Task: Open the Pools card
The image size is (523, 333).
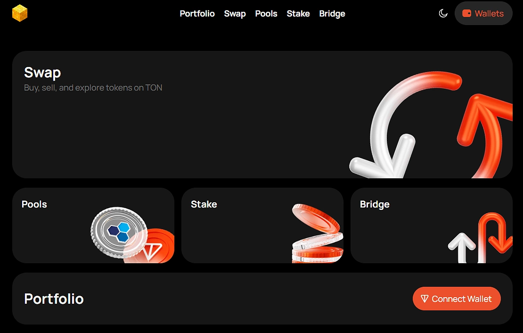Action: point(93,225)
